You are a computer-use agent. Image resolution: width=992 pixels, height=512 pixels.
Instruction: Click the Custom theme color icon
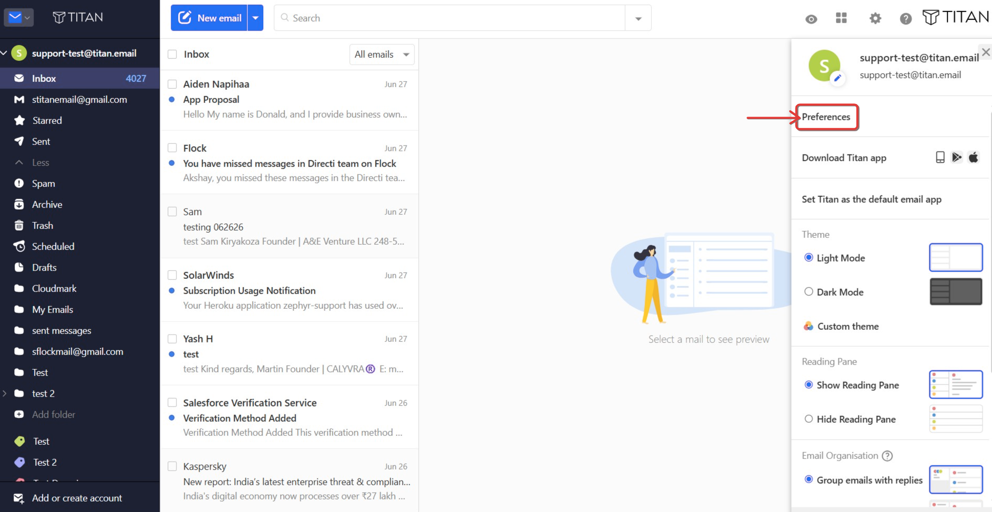(x=808, y=326)
